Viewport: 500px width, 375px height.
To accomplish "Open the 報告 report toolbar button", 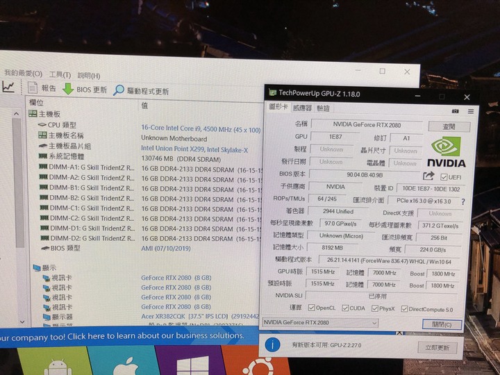I will (42, 88).
